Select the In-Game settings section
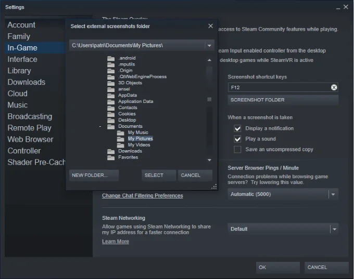 click(35, 48)
